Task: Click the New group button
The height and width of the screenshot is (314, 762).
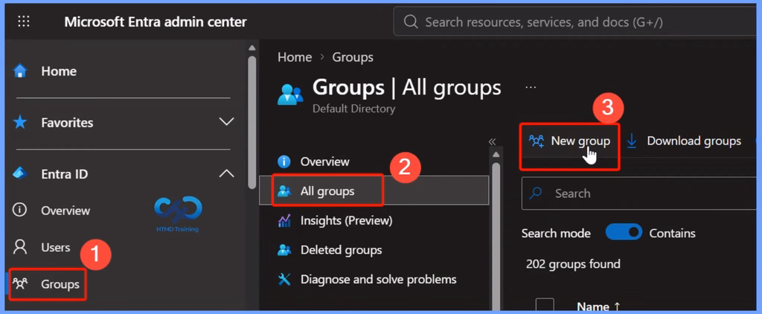Action: (x=569, y=141)
